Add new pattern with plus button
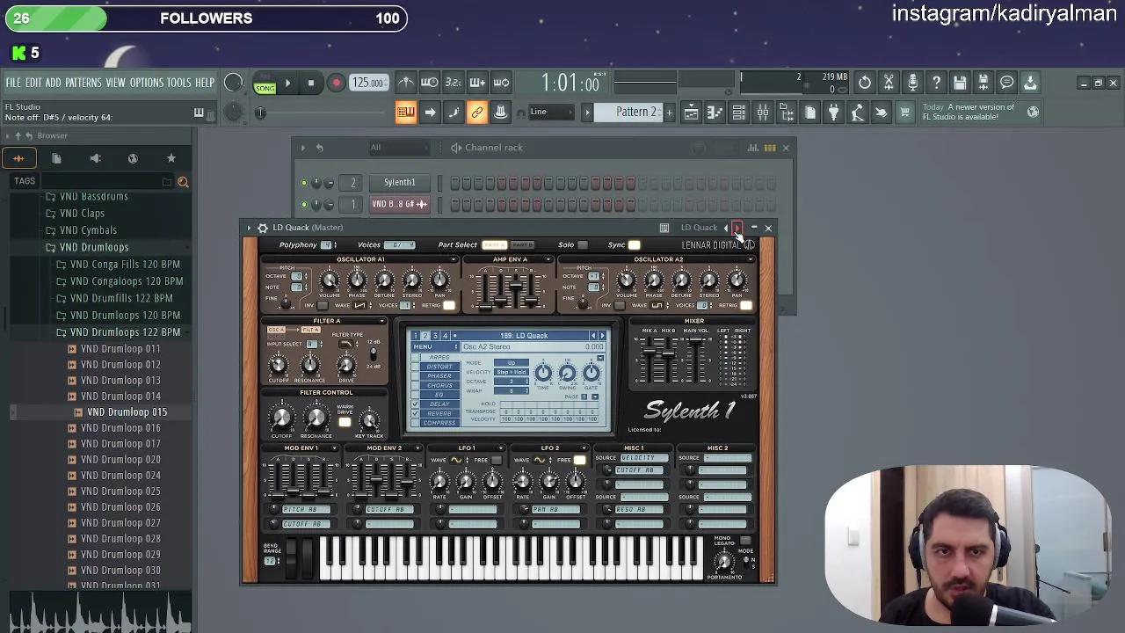The image size is (1125, 633). [x=669, y=112]
